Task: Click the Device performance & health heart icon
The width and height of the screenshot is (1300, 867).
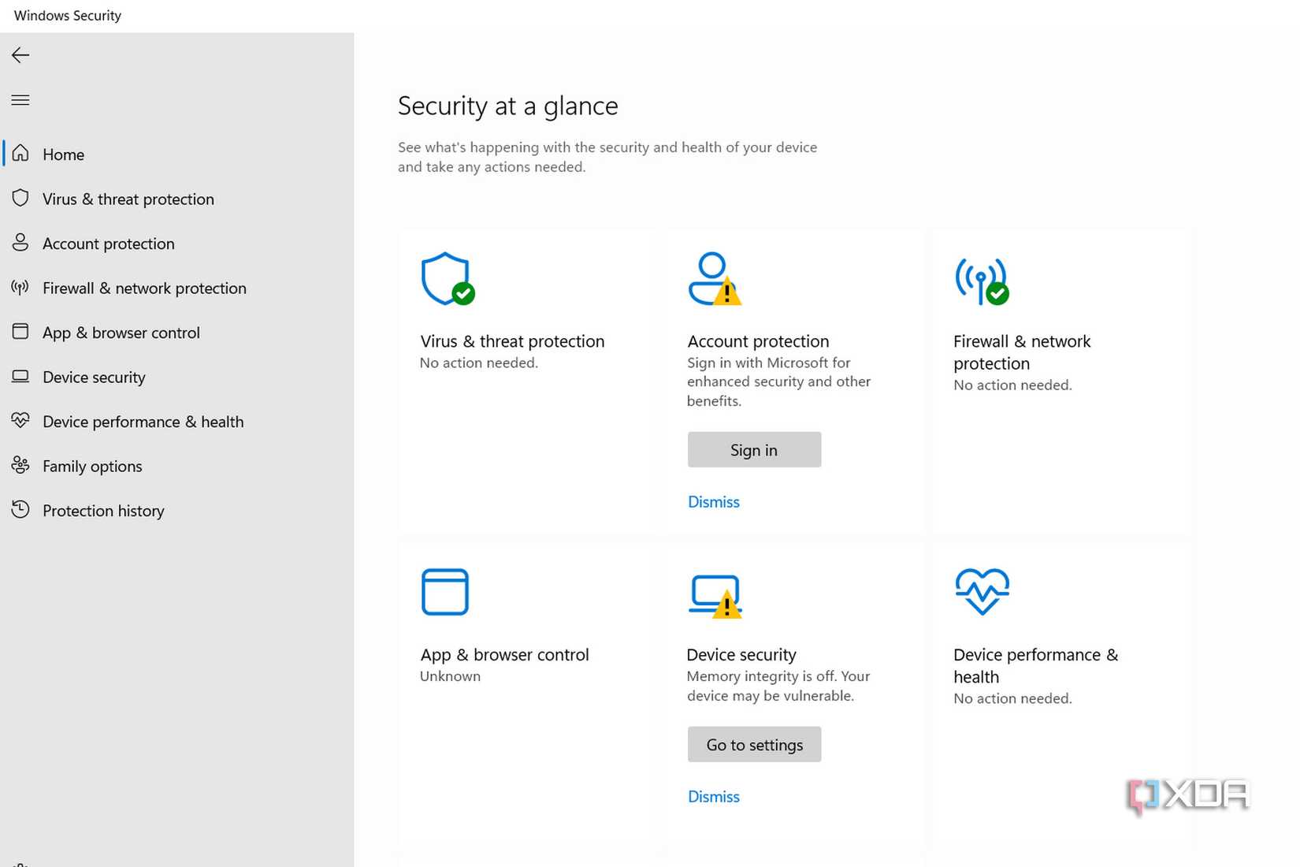Action: [x=21, y=421]
